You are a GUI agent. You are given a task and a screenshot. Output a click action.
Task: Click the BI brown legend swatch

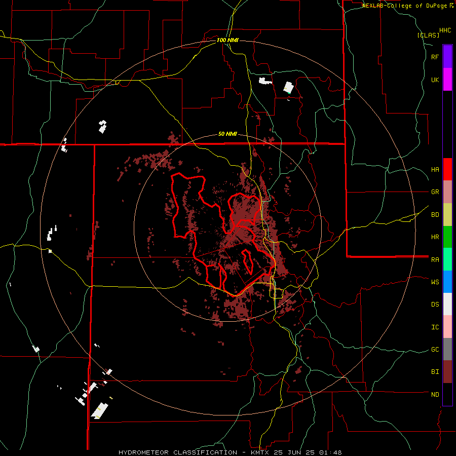(x=447, y=372)
